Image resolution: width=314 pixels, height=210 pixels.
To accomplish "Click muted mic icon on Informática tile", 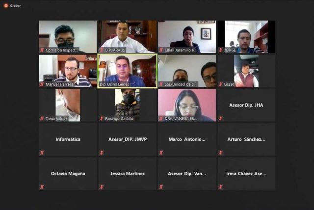I will 42,153.
